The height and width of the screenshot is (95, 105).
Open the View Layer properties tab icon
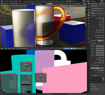coord(88,15)
